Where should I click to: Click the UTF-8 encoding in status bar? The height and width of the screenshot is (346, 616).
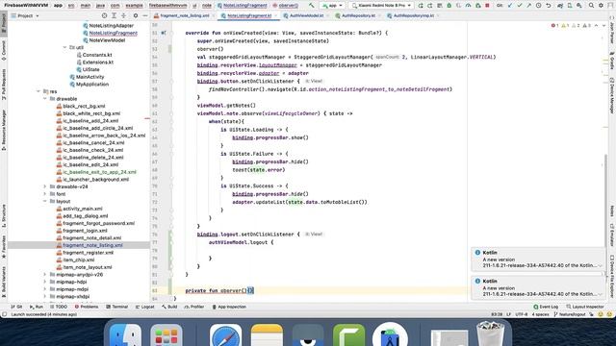click(x=522, y=314)
